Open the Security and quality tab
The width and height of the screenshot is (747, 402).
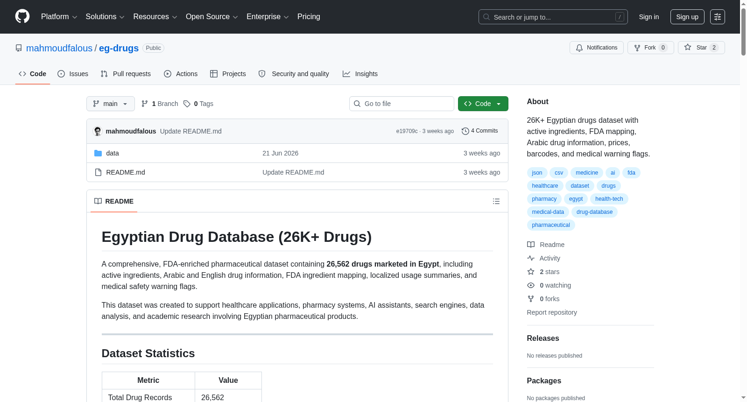294,74
